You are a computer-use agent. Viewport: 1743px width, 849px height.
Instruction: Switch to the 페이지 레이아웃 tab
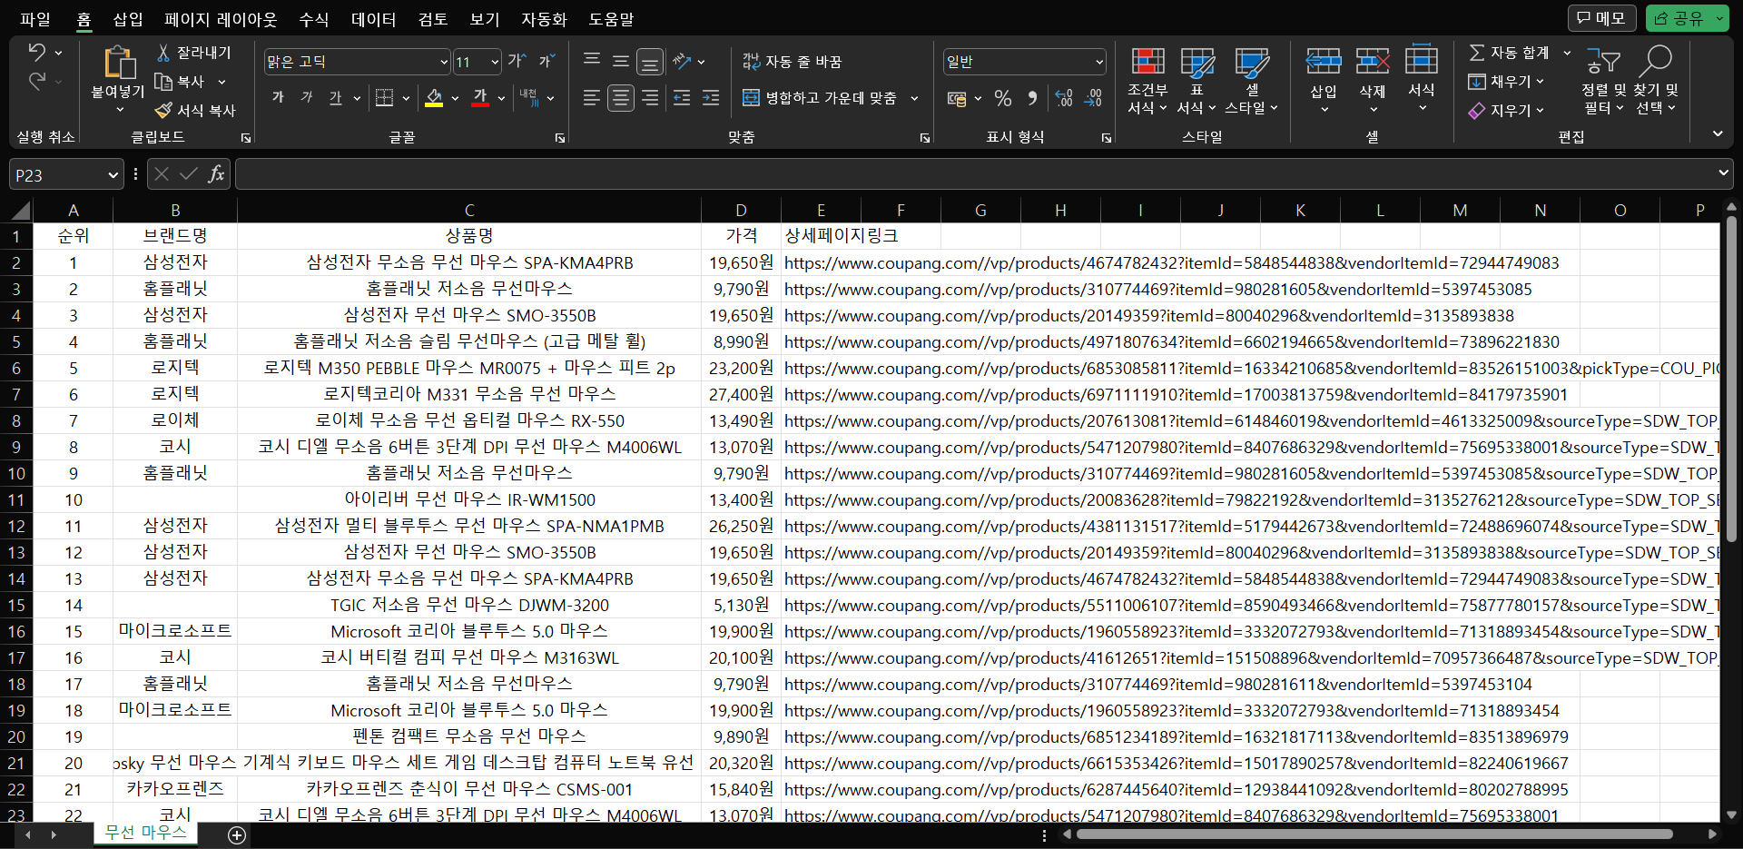pyautogui.click(x=221, y=19)
